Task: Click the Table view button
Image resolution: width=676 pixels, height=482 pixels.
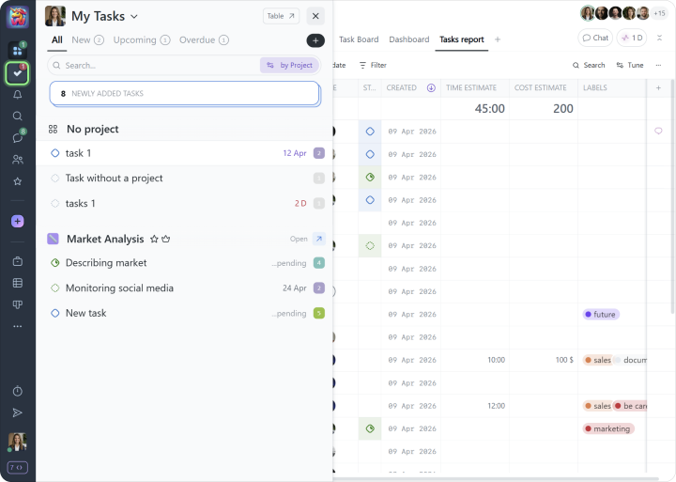Action: (281, 16)
